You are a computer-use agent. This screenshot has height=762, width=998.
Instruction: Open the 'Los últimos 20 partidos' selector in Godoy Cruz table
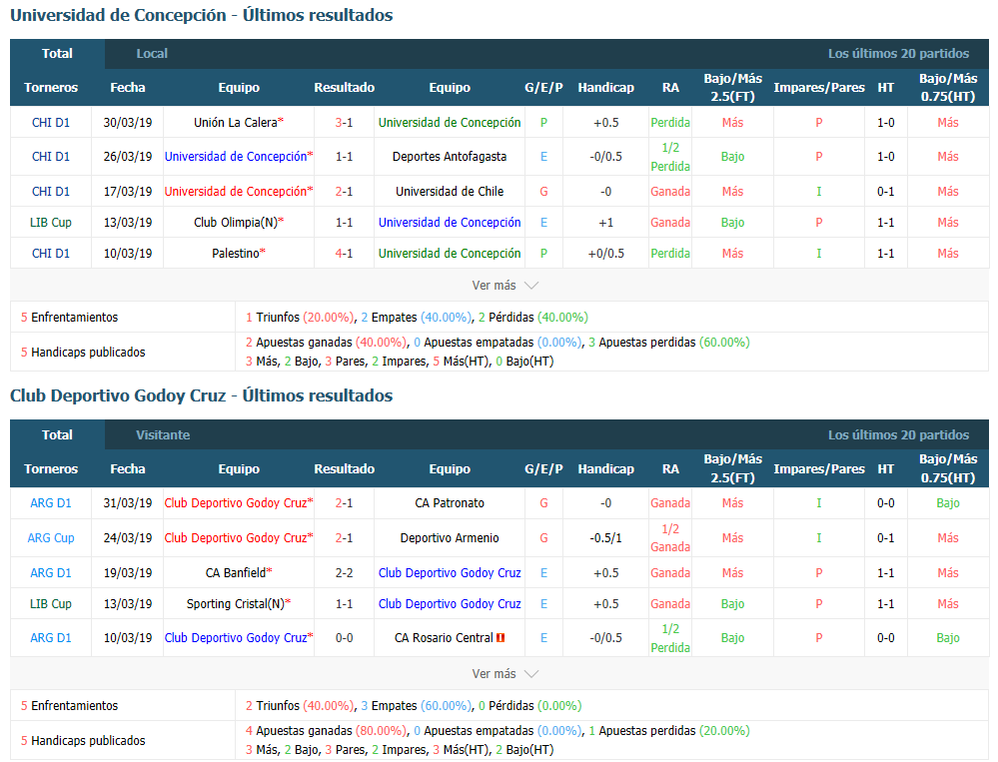[x=898, y=435]
